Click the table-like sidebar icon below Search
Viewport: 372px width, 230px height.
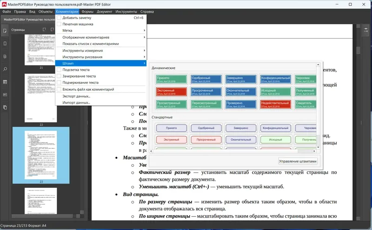click(5, 82)
